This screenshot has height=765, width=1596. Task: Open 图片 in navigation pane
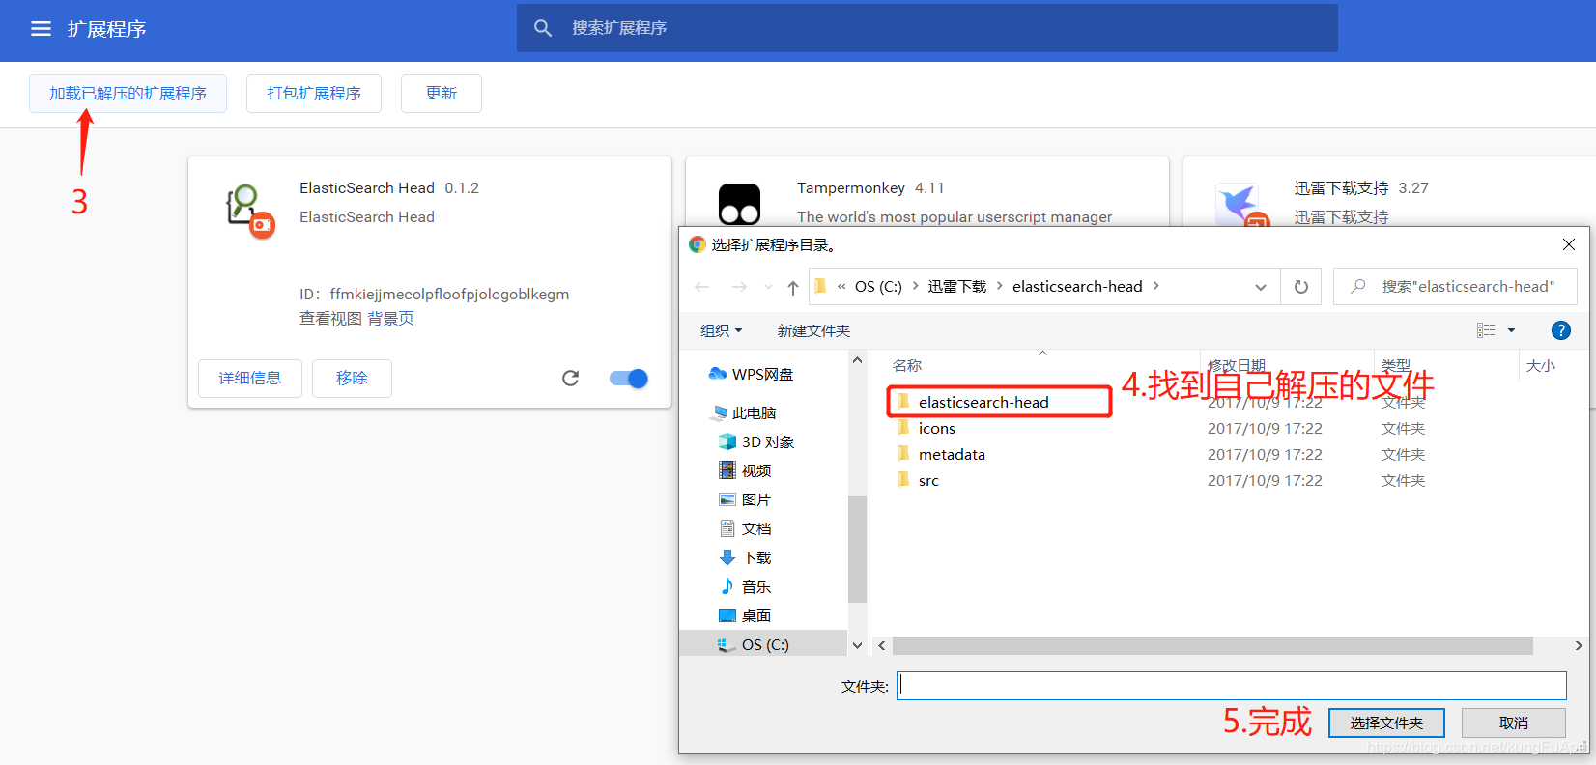pyautogui.click(x=745, y=500)
